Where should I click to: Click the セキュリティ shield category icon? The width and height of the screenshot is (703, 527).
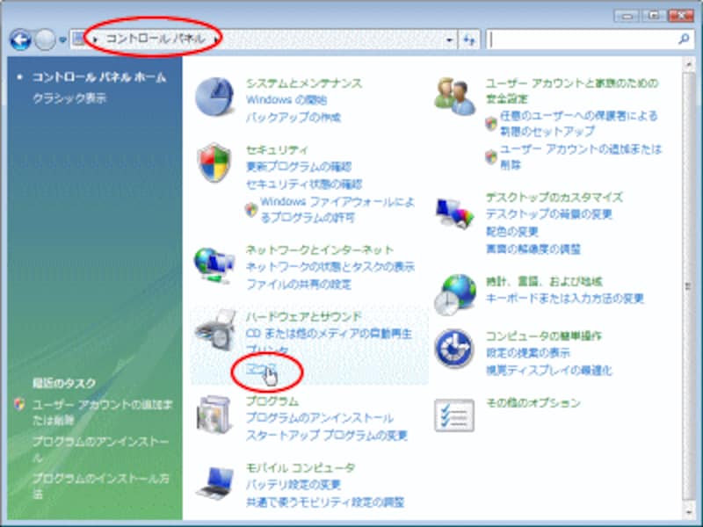[214, 163]
